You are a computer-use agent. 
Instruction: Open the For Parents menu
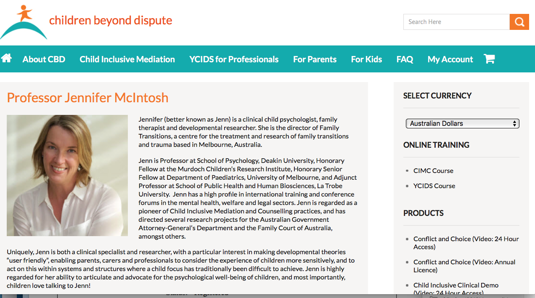click(315, 59)
